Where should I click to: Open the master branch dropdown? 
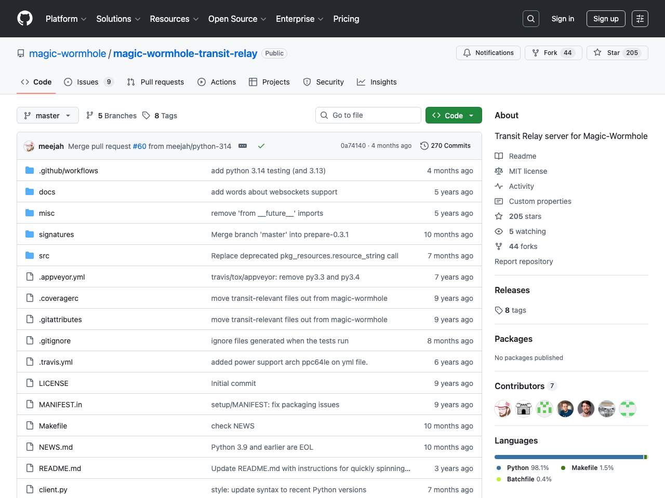click(48, 115)
